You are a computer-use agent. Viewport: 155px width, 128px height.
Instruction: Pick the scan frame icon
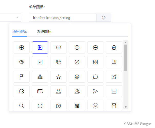[x=114, y=91]
